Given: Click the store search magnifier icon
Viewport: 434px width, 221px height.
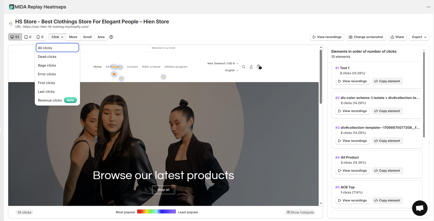Looking at the screenshot, I should click(x=244, y=67).
